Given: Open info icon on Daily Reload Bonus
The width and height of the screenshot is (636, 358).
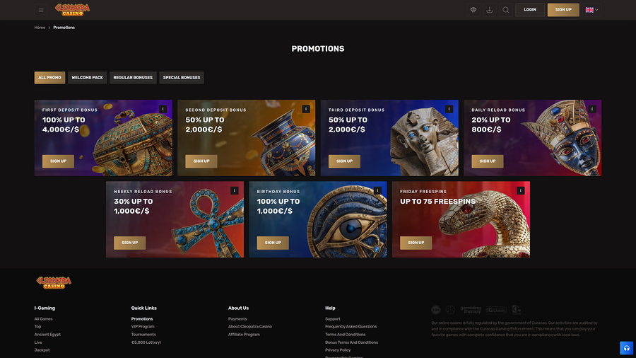Looking at the screenshot, I should point(592,109).
